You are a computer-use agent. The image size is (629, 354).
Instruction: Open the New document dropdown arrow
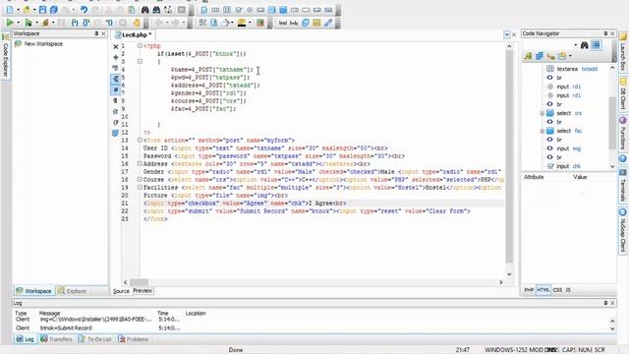[18, 10]
